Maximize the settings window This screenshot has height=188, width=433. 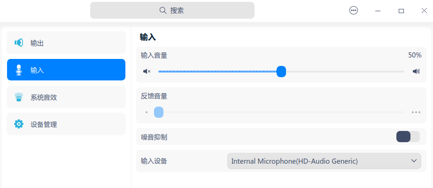coord(401,10)
